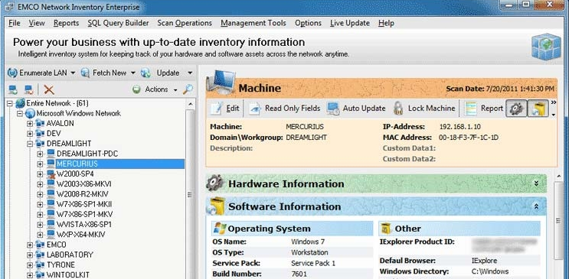
Task: Expand the Hardware Information section
Action: click(536, 183)
